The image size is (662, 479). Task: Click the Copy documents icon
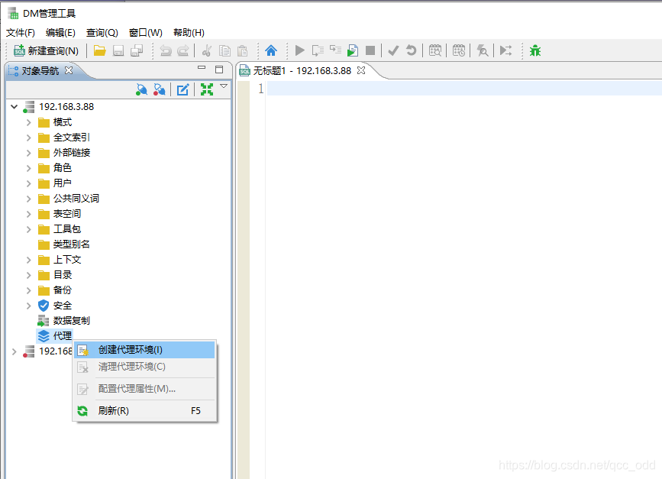tap(224, 51)
